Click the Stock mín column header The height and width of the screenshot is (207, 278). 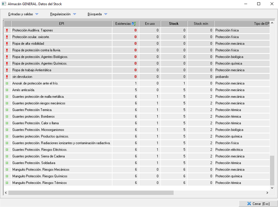(201, 24)
